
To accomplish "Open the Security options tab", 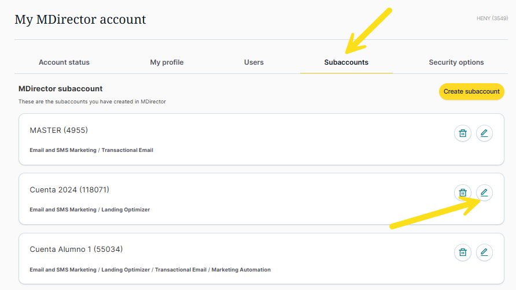I will tap(456, 62).
